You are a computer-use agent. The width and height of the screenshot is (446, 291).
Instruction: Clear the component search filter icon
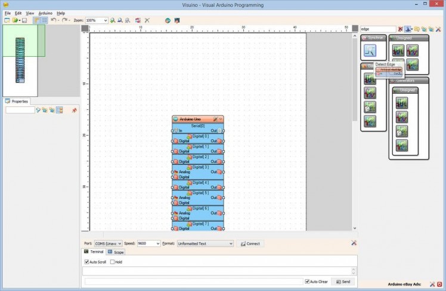tap(401, 29)
